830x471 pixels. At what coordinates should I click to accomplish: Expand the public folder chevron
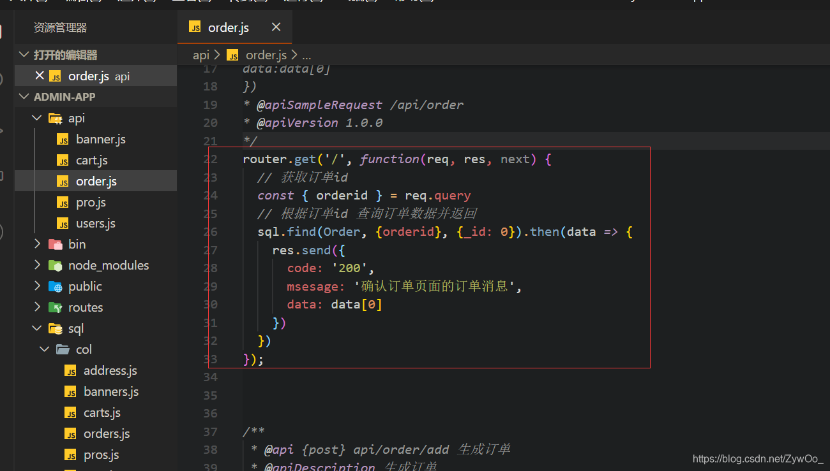tap(38, 286)
